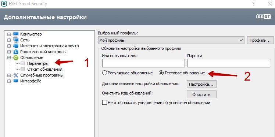Click the ESET app logo in title bar
This screenshot has width=275, height=137.
pyautogui.click(x=4, y=4)
